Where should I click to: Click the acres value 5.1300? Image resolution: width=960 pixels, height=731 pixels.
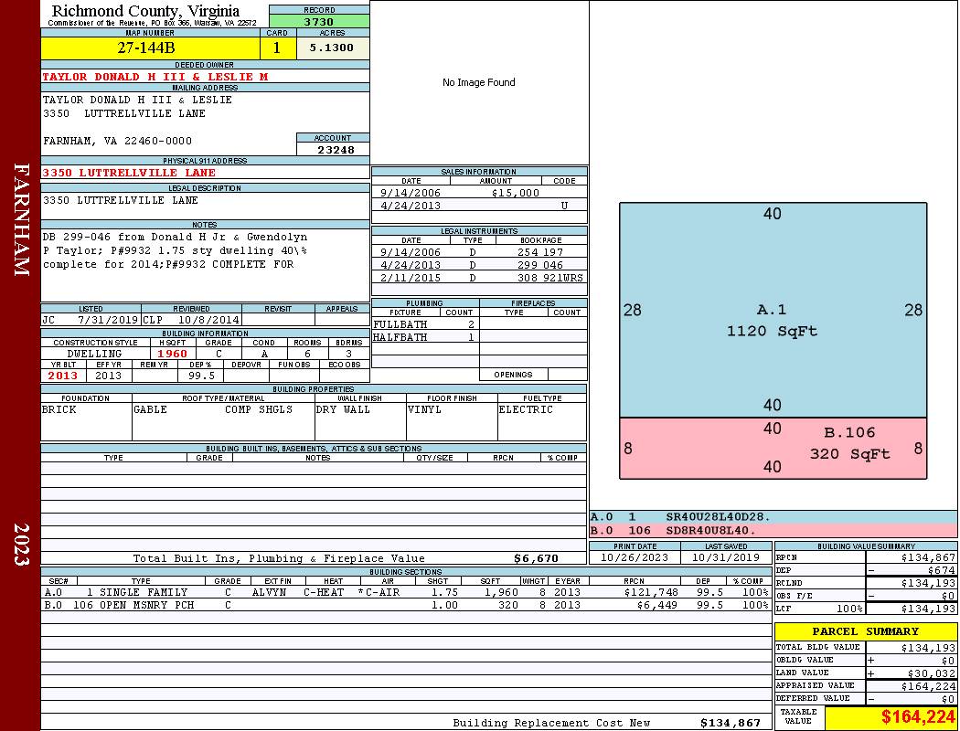pyautogui.click(x=332, y=48)
